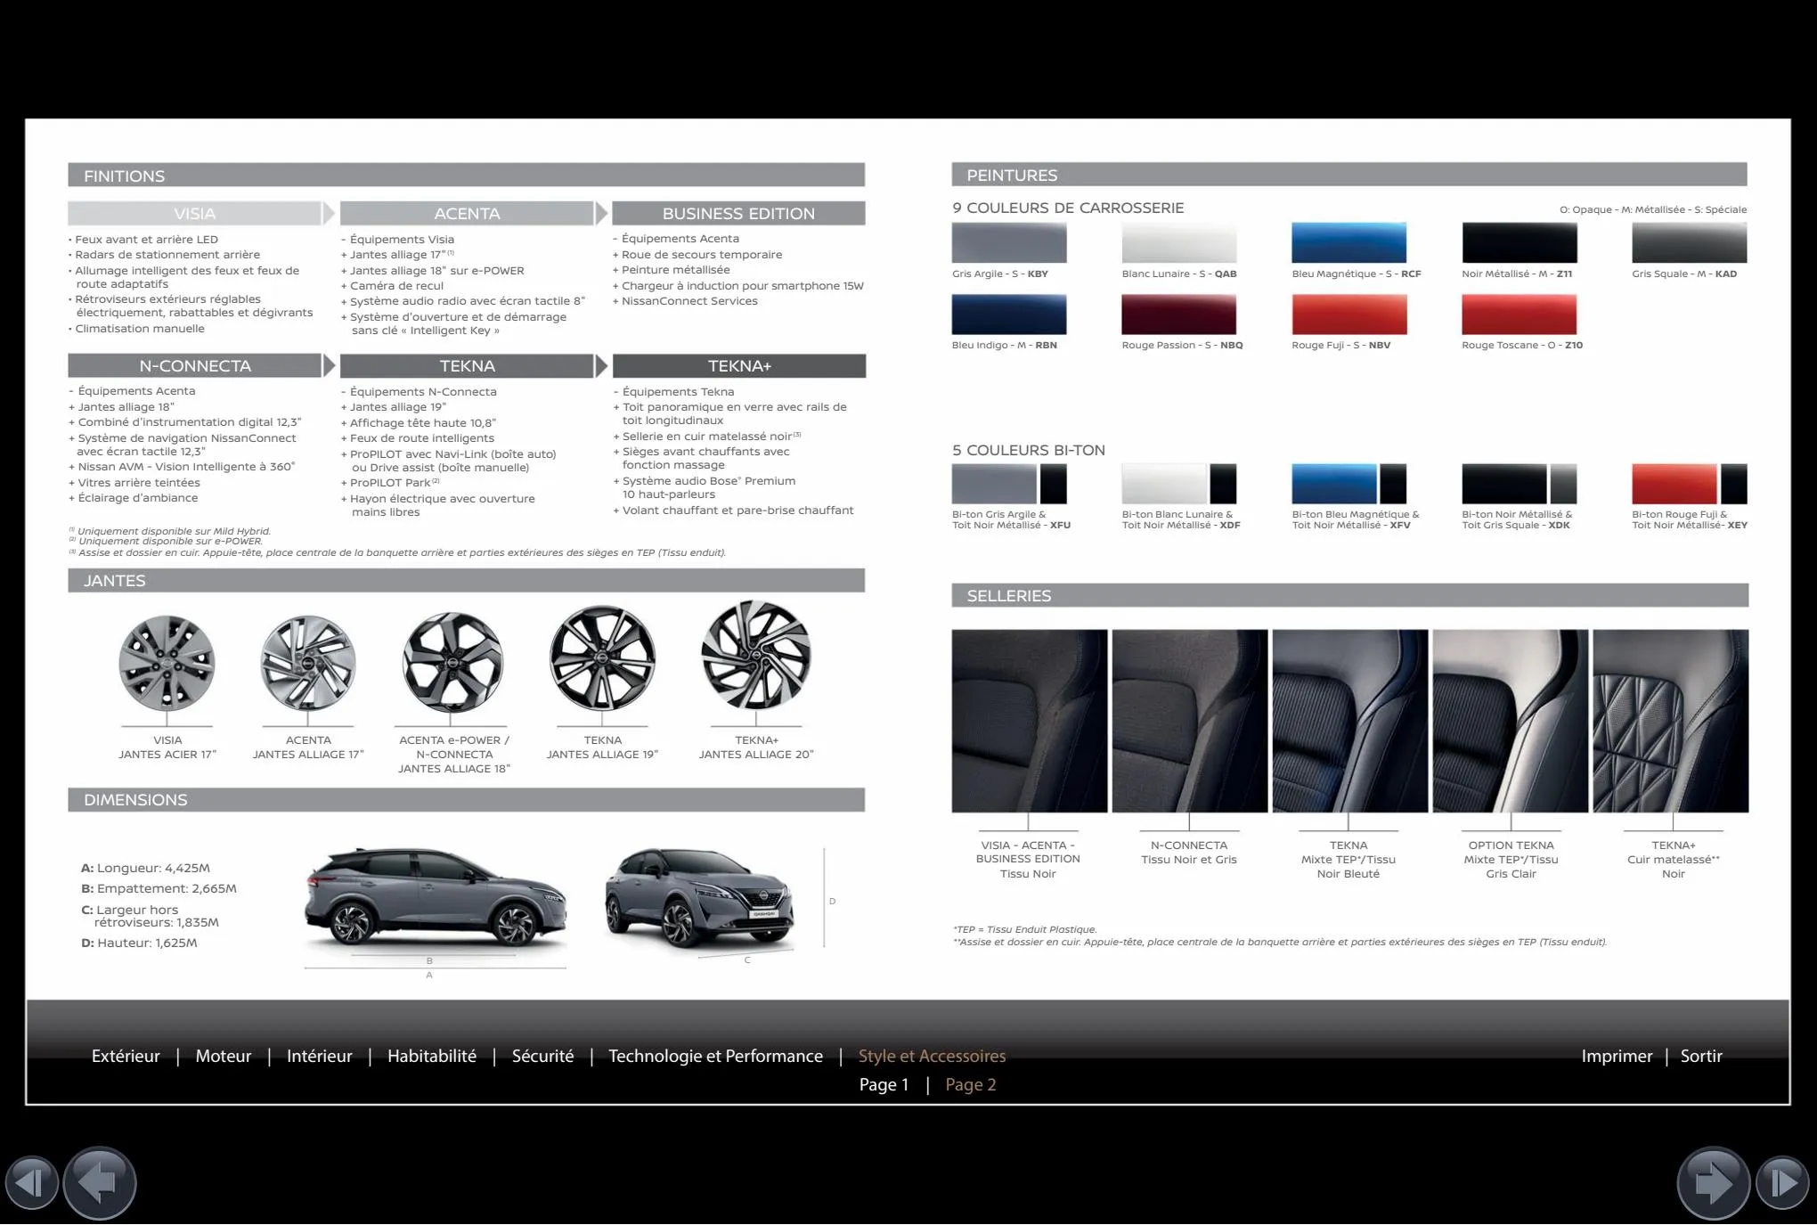
Task: Select Bi-ton Noir Métallisé XDK swatch
Action: [1520, 484]
